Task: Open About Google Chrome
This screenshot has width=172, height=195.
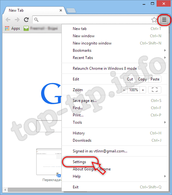Action: click(115, 169)
